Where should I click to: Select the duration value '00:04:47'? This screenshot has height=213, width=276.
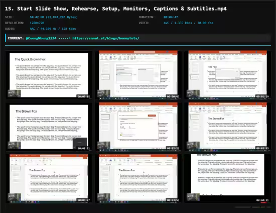pos(171,17)
